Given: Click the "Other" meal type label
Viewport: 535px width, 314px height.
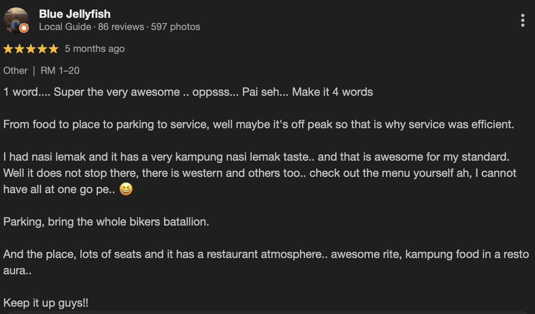Looking at the screenshot, I should (15, 71).
